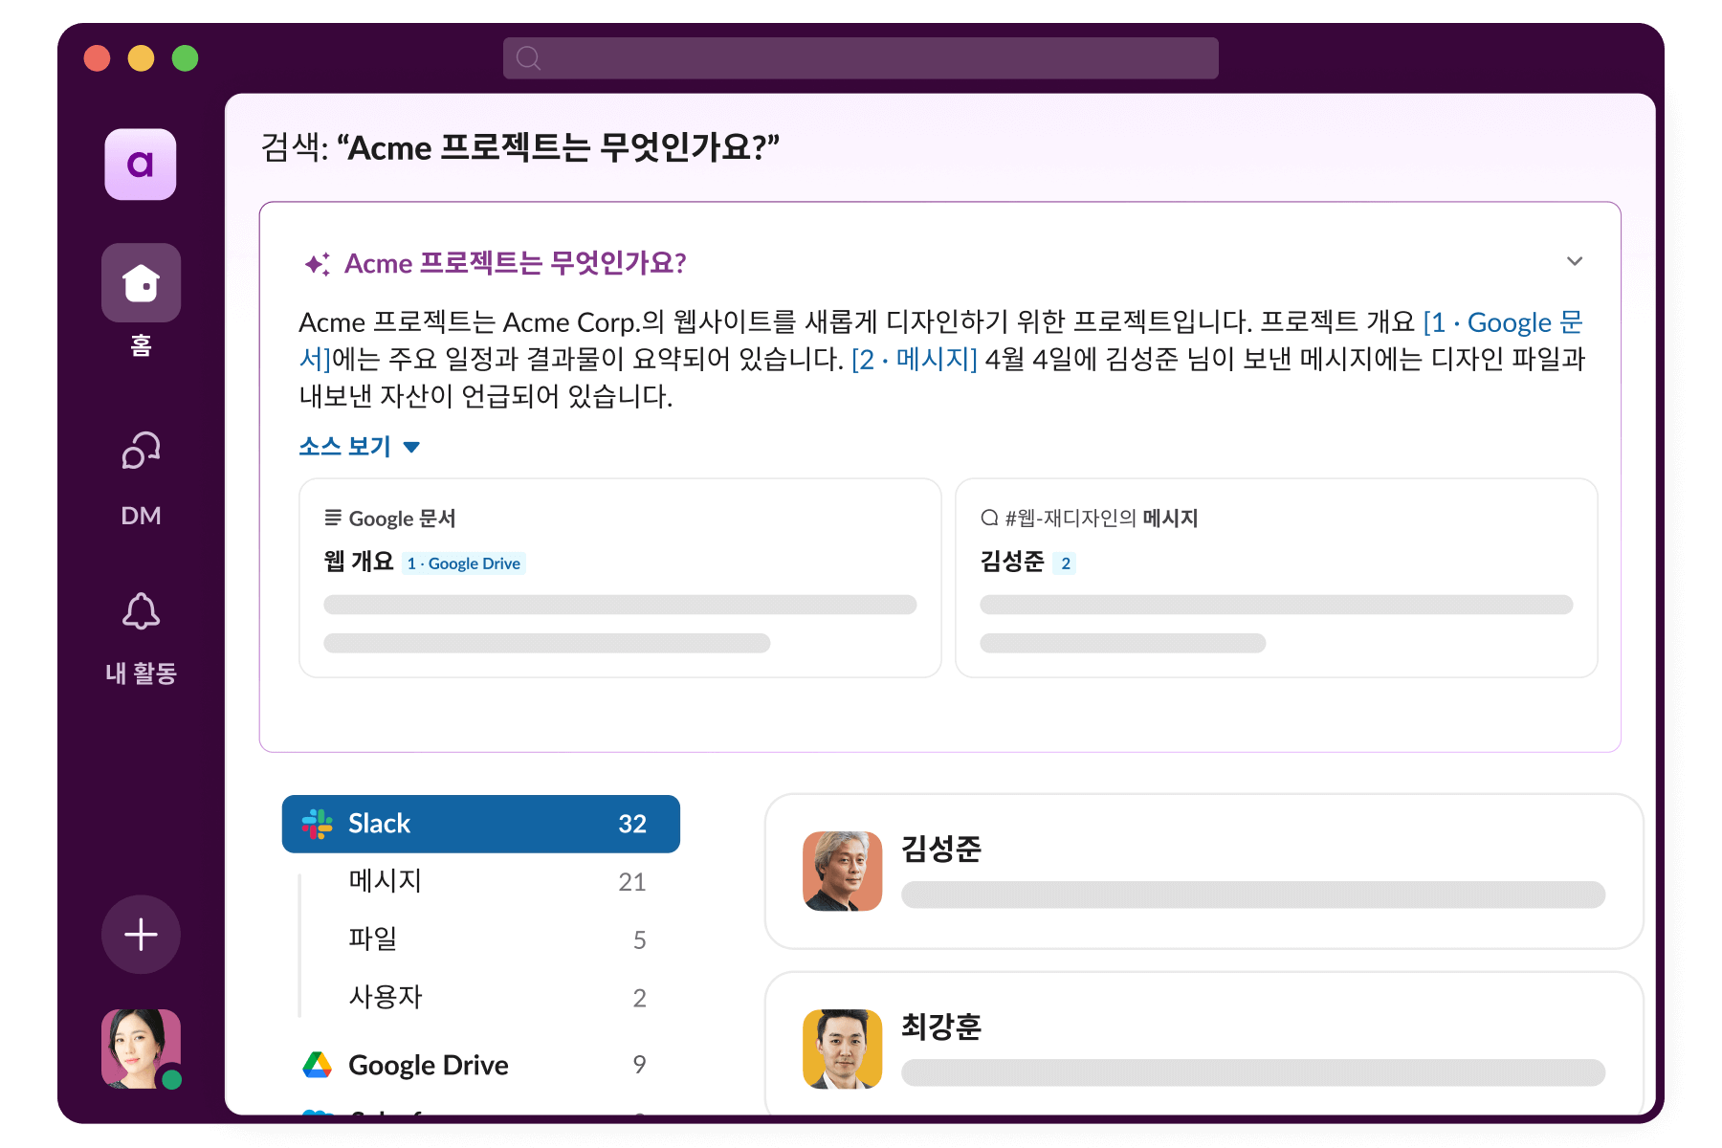Click the search magnifier icon
The height and width of the screenshot is (1148, 1722).
click(528, 58)
